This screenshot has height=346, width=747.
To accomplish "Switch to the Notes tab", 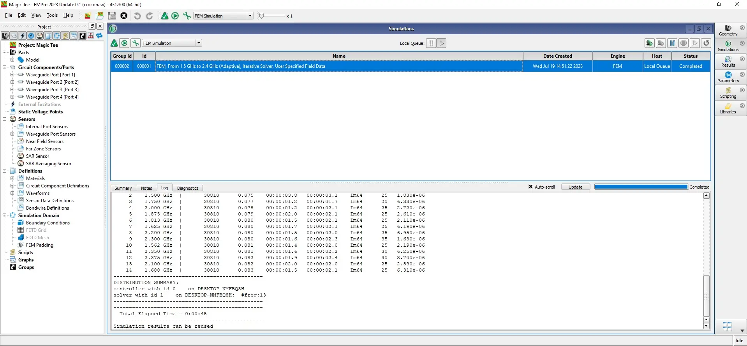I will [146, 188].
